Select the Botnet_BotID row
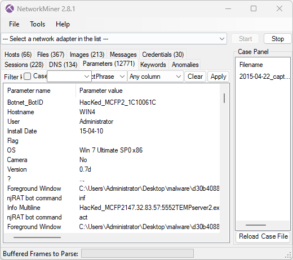 point(112,102)
